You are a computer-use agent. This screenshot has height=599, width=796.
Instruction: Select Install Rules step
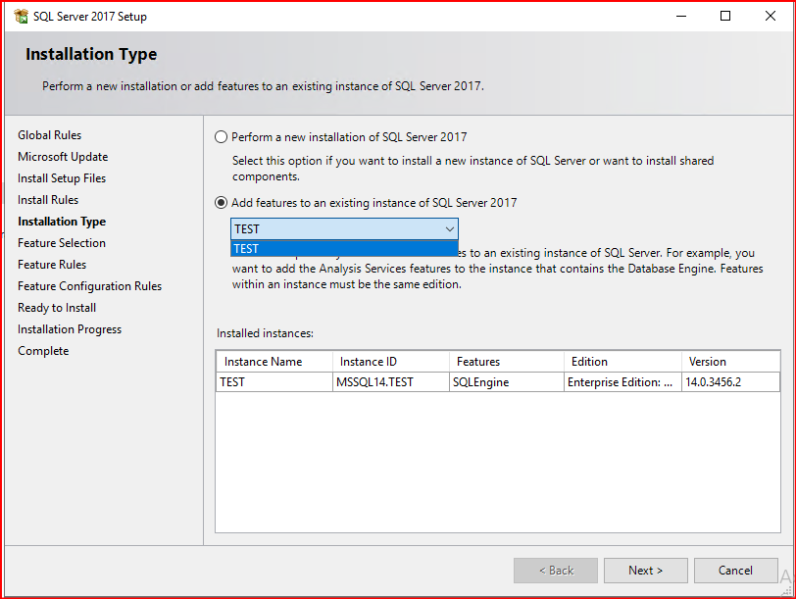point(48,200)
